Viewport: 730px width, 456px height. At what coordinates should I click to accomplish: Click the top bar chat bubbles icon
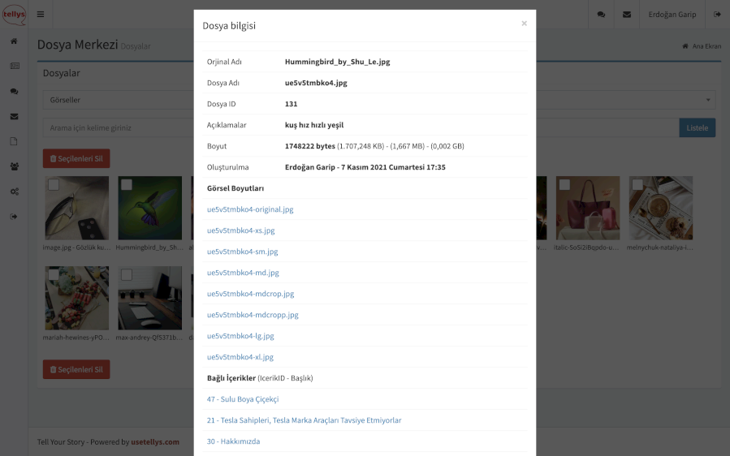coord(601,15)
